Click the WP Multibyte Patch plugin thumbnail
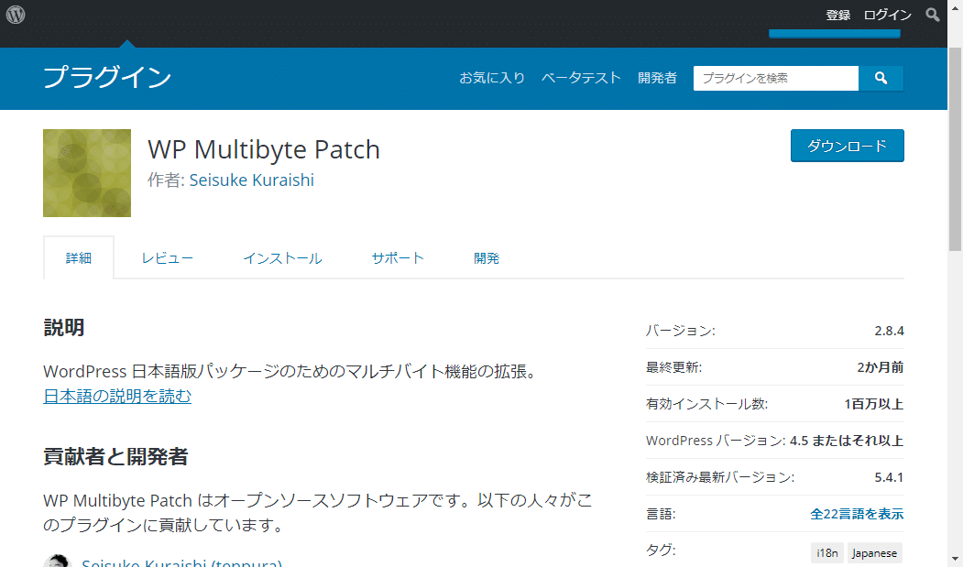 pyautogui.click(x=87, y=172)
